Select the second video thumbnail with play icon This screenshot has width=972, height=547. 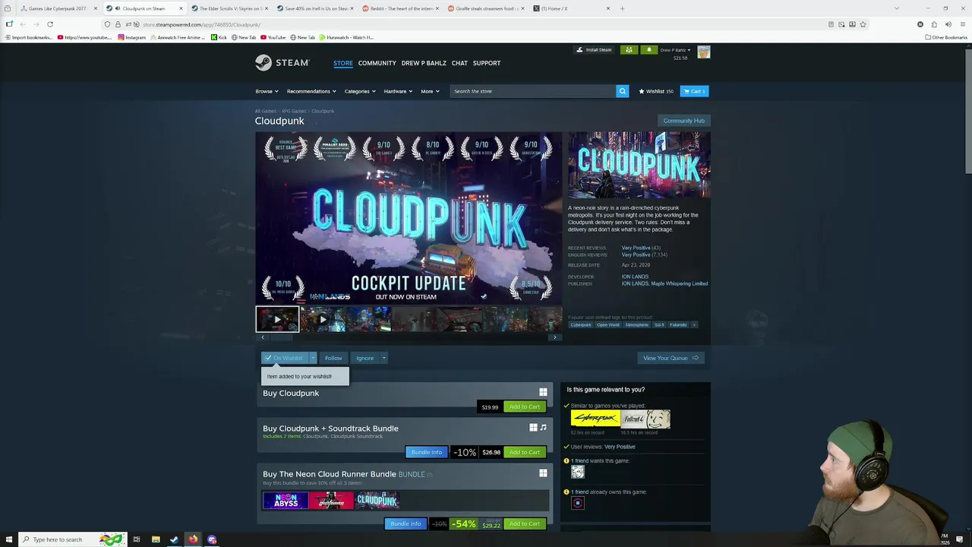[323, 319]
